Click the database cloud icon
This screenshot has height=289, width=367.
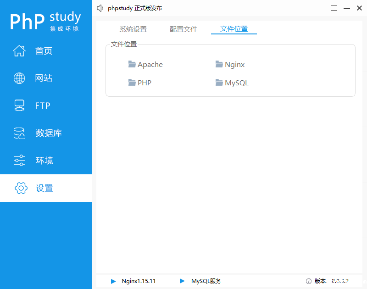click(x=19, y=133)
